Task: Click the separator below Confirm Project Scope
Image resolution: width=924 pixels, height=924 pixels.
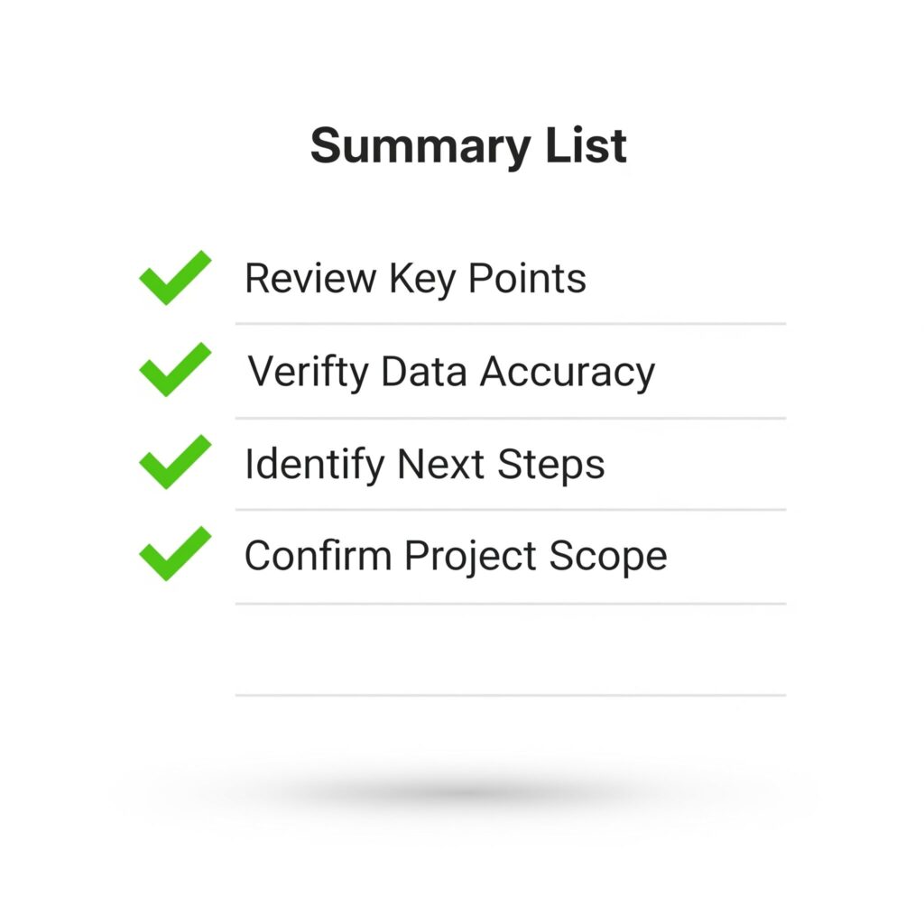Action: pyautogui.click(x=511, y=604)
